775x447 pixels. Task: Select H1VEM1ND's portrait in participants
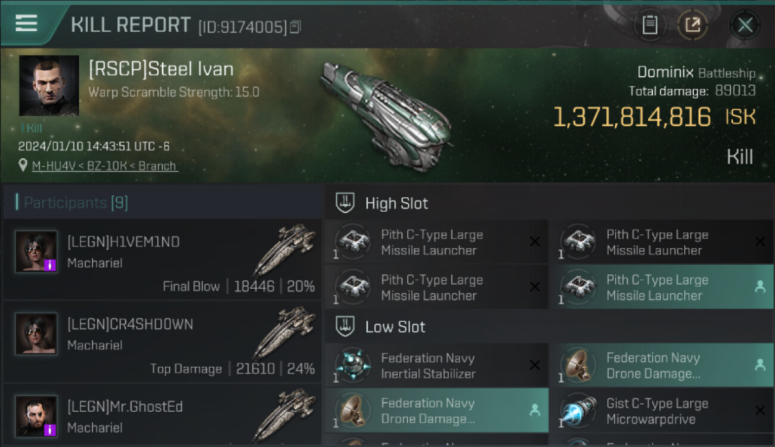(36, 252)
